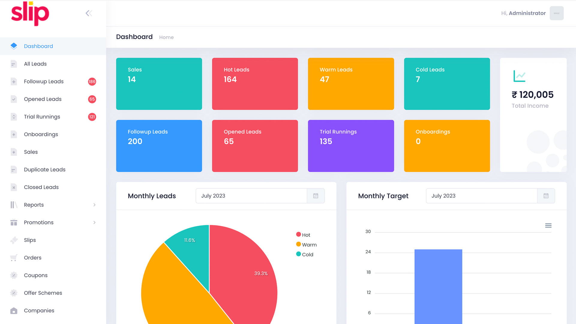Select Trial Runnings menu item

53,117
